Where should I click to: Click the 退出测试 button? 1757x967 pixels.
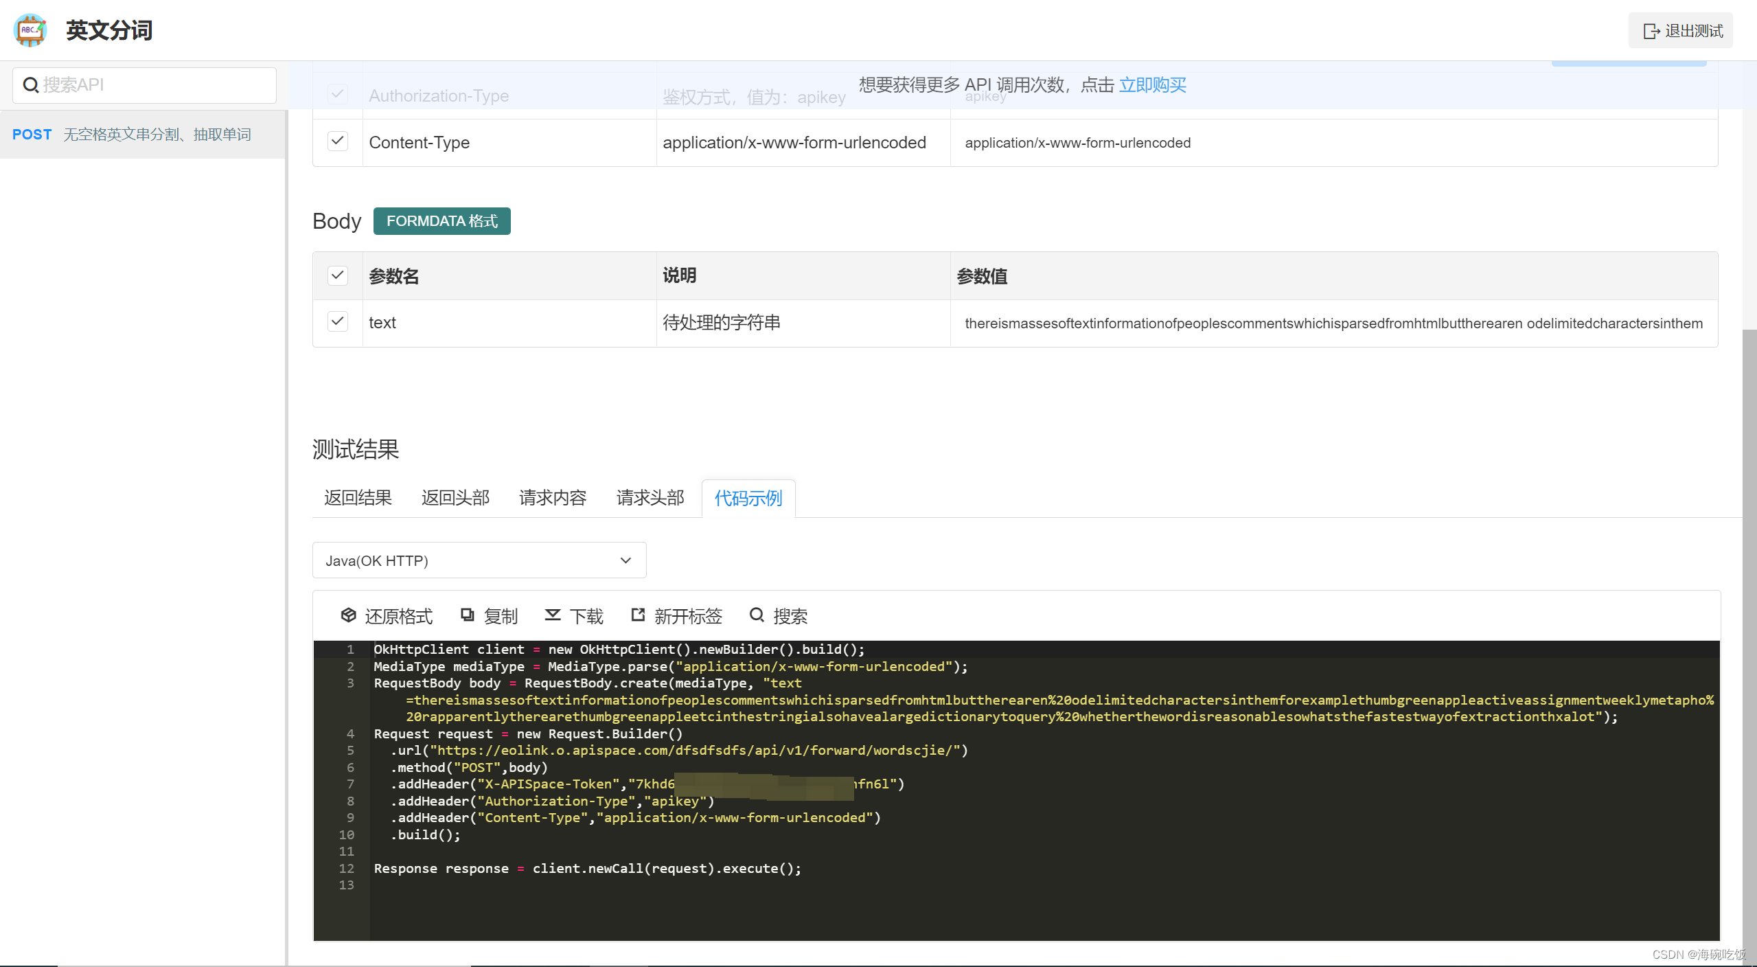pyautogui.click(x=1680, y=31)
